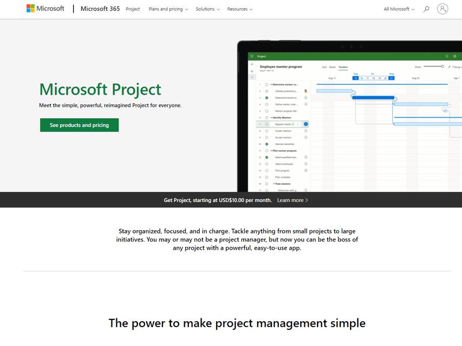
Task: Switch to the Grid tab in preview
Action: pyautogui.click(x=324, y=67)
